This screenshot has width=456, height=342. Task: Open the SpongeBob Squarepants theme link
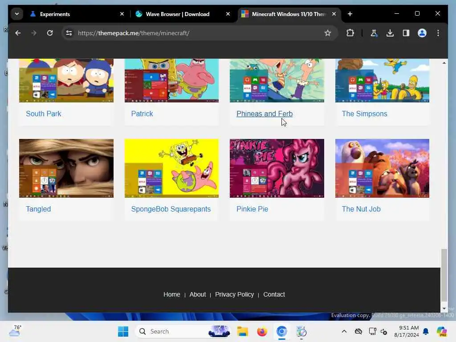(x=171, y=209)
